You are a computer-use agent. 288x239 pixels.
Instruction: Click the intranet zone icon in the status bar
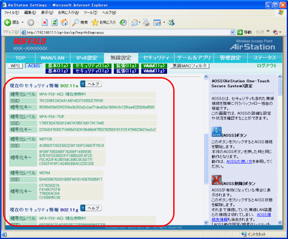[244, 234]
